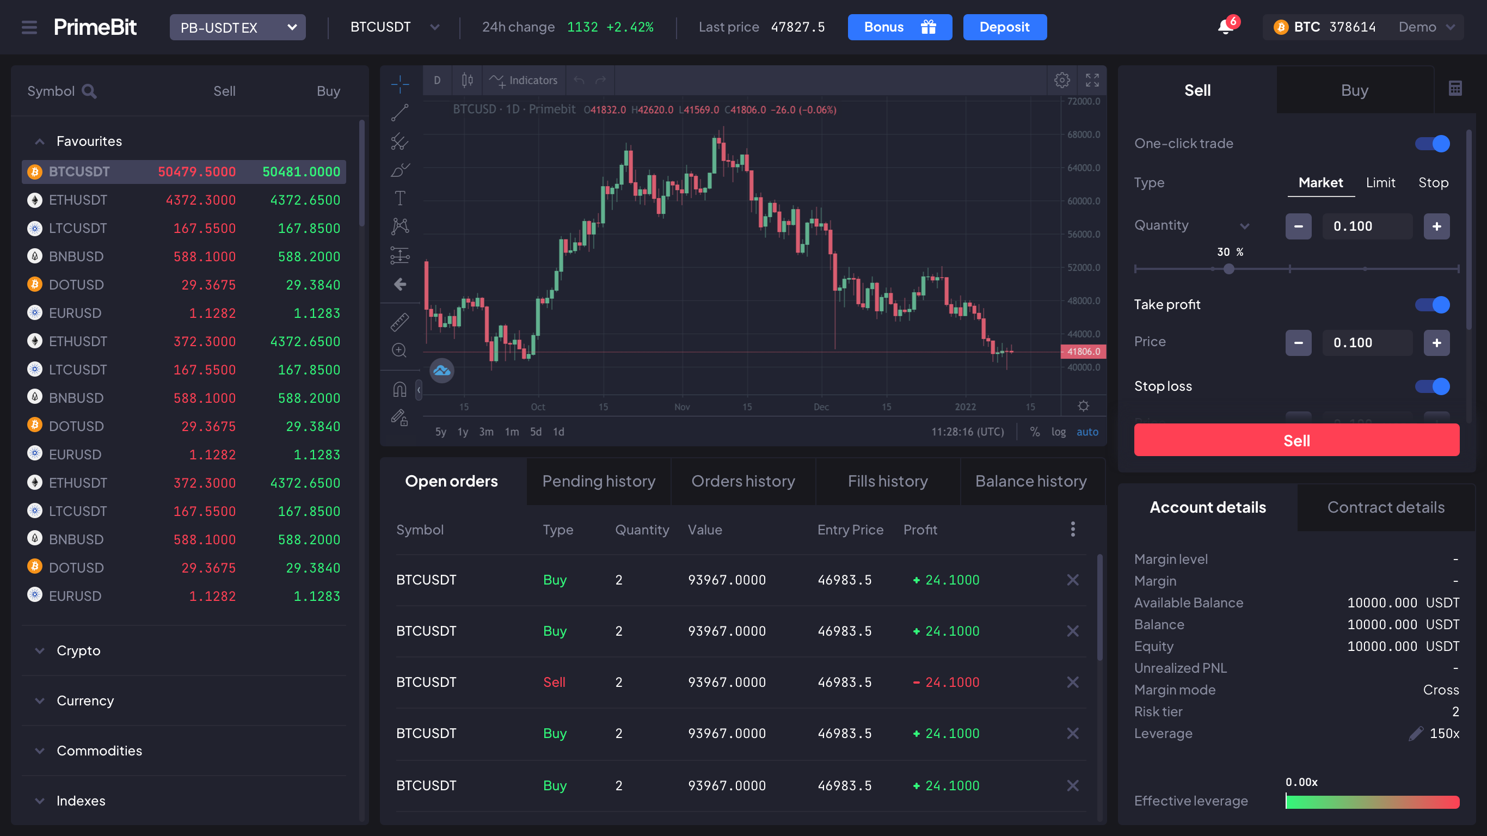Open the PB-USDT EX exchange dropdown
This screenshot has width=1487, height=836.
click(237, 27)
